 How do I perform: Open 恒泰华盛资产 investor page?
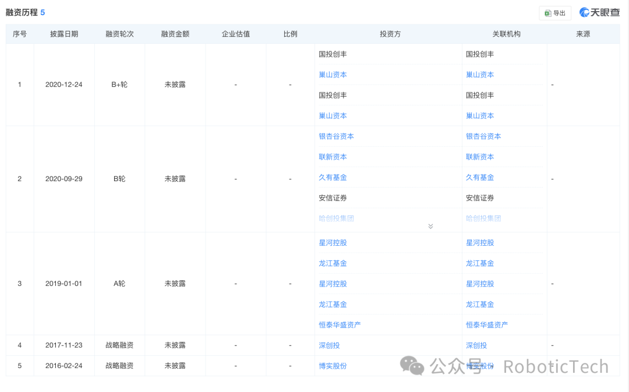click(x=340, y=324)
